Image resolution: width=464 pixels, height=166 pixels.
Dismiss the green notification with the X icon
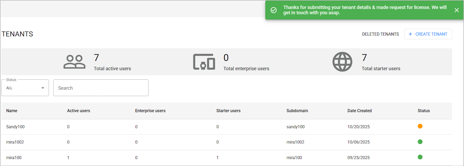click(x=456, y=10)
